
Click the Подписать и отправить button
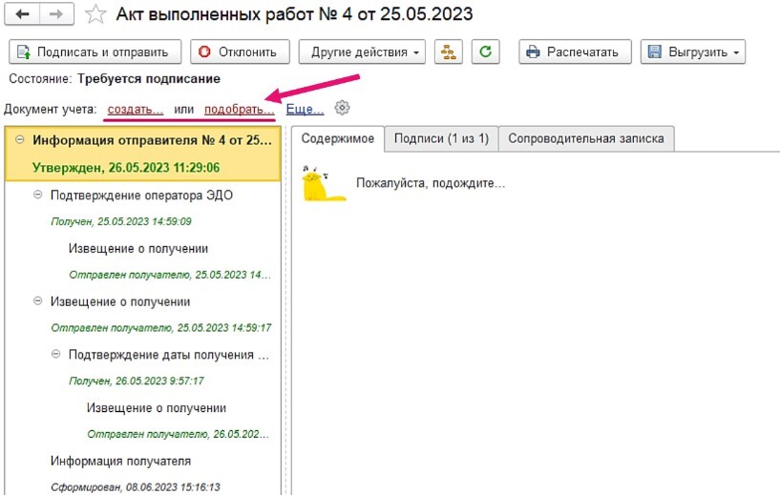pos(95,52)
